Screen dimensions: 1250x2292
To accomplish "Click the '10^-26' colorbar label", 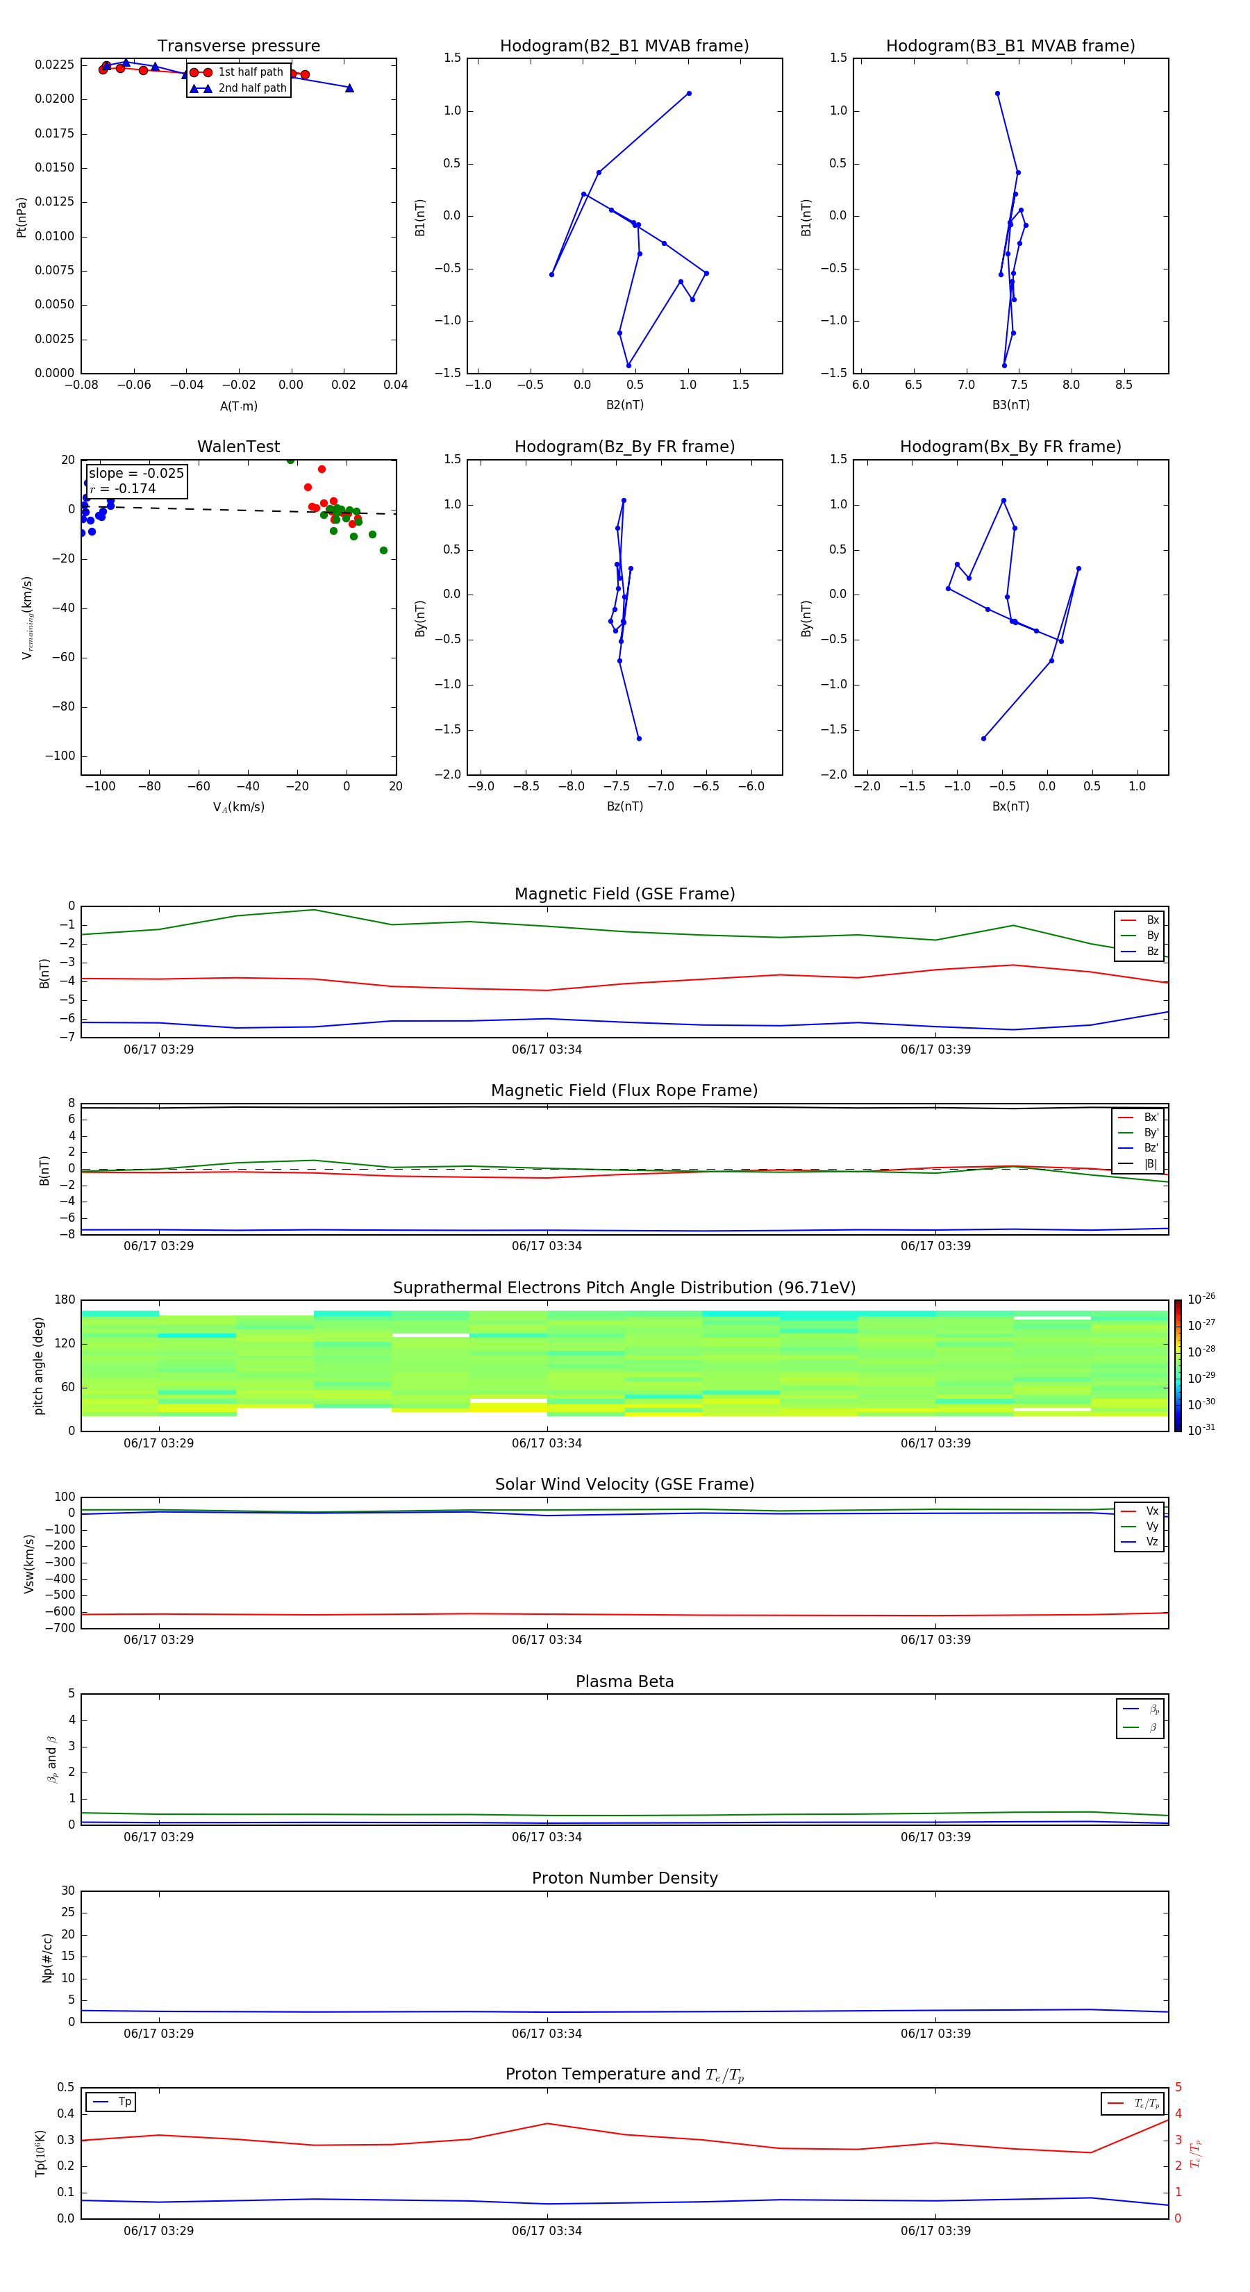I will coord(1201,1299).
